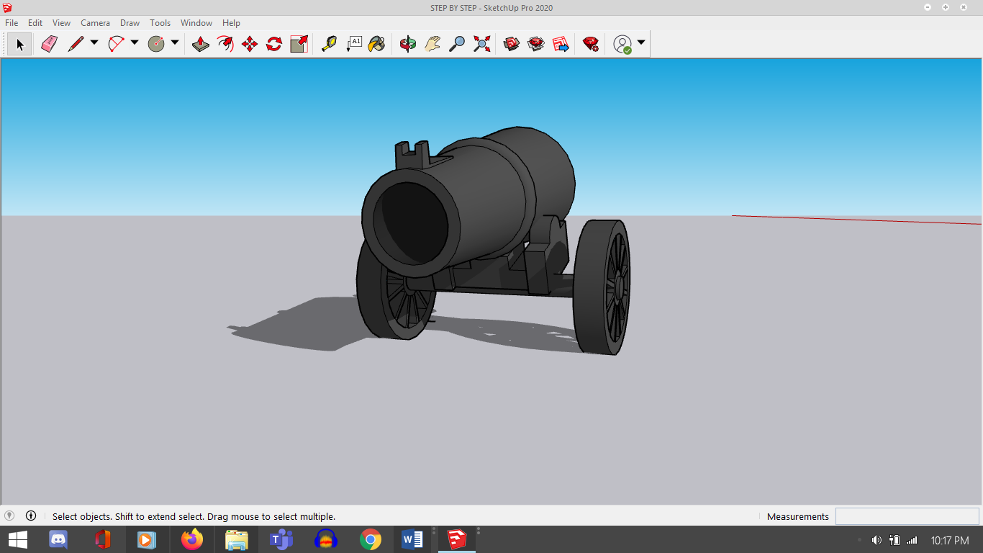
Task: Click the model info status icon
Action: 31,516
